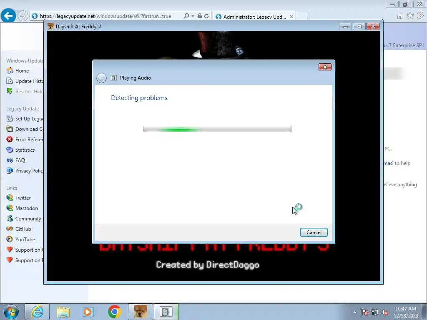Open a new Internet Explorer tab

point(301,15)
